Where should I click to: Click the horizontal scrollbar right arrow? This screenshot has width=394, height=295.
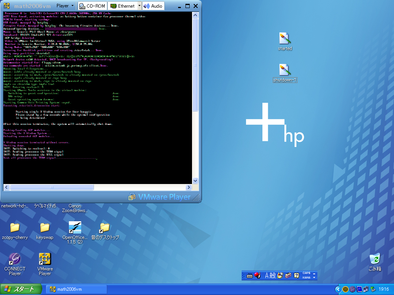point(189,187)
